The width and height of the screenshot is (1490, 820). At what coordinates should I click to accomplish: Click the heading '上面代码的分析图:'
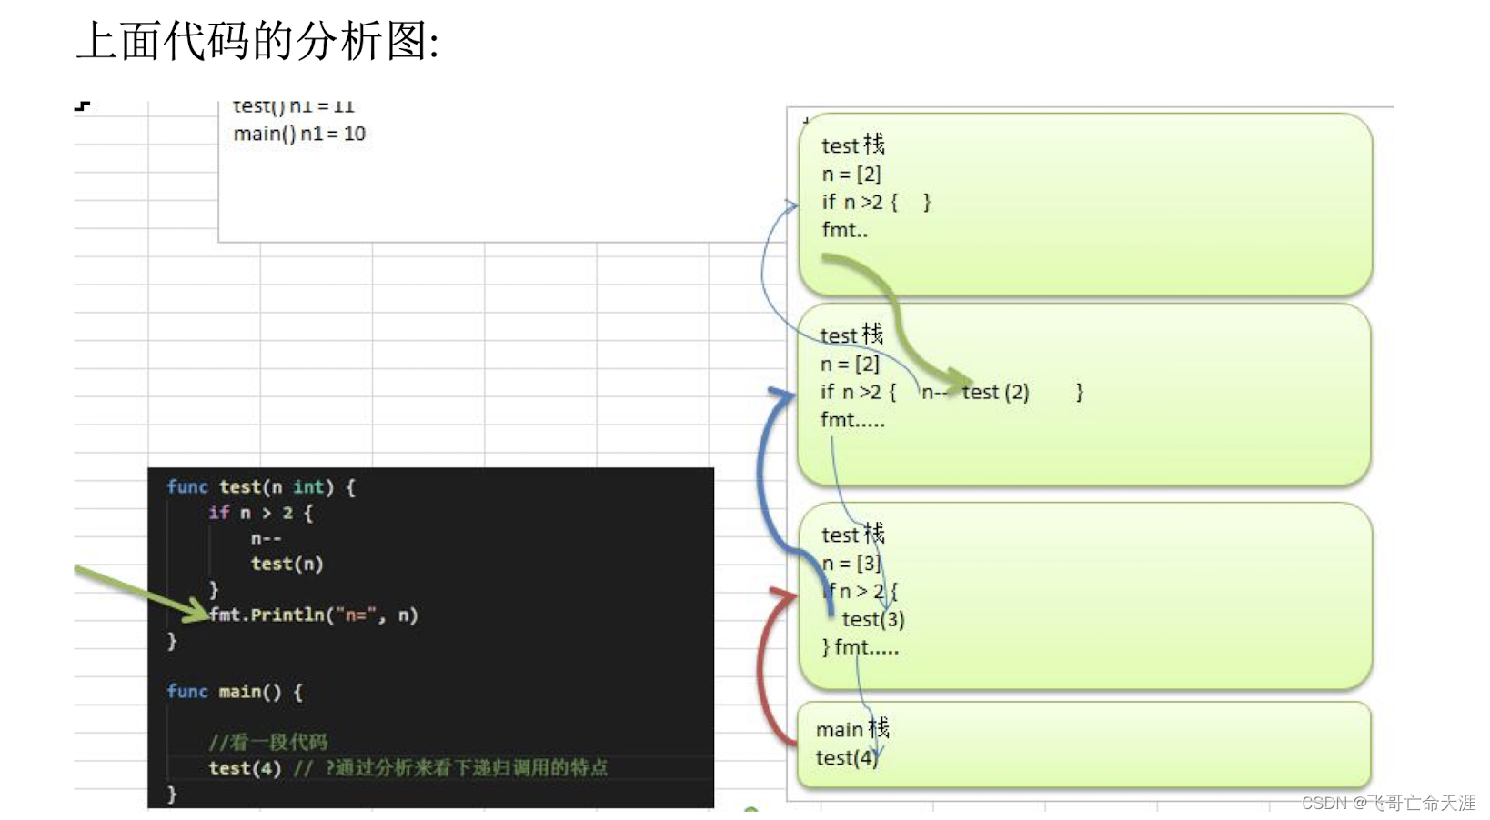pos(257,42)
